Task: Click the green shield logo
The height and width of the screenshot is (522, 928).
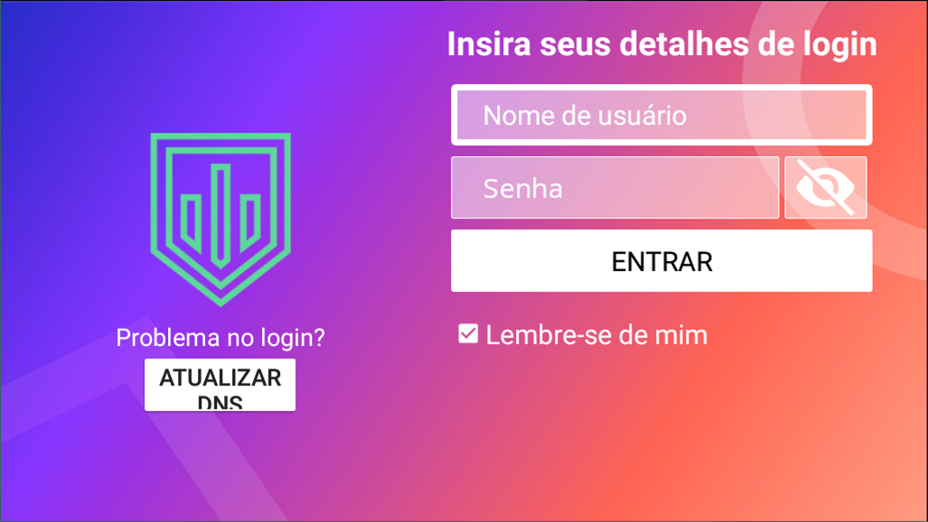Action: tap(220, 219)
